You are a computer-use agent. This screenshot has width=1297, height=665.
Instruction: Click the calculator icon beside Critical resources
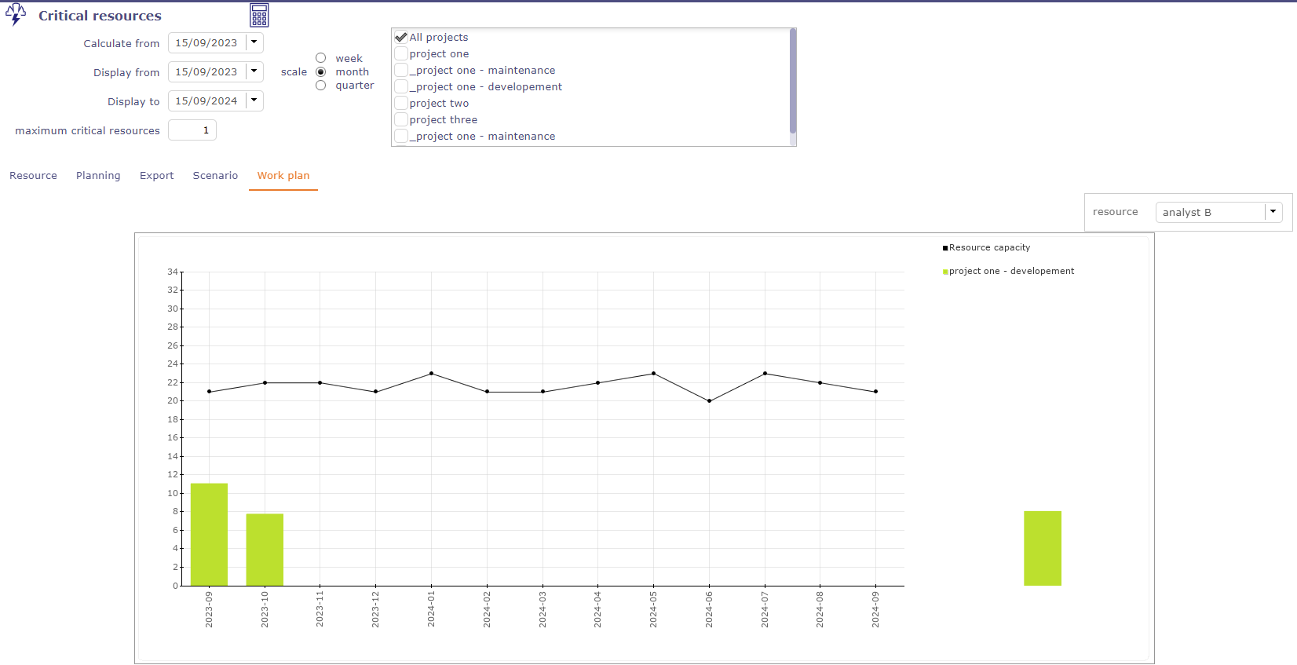pos(259,16)
